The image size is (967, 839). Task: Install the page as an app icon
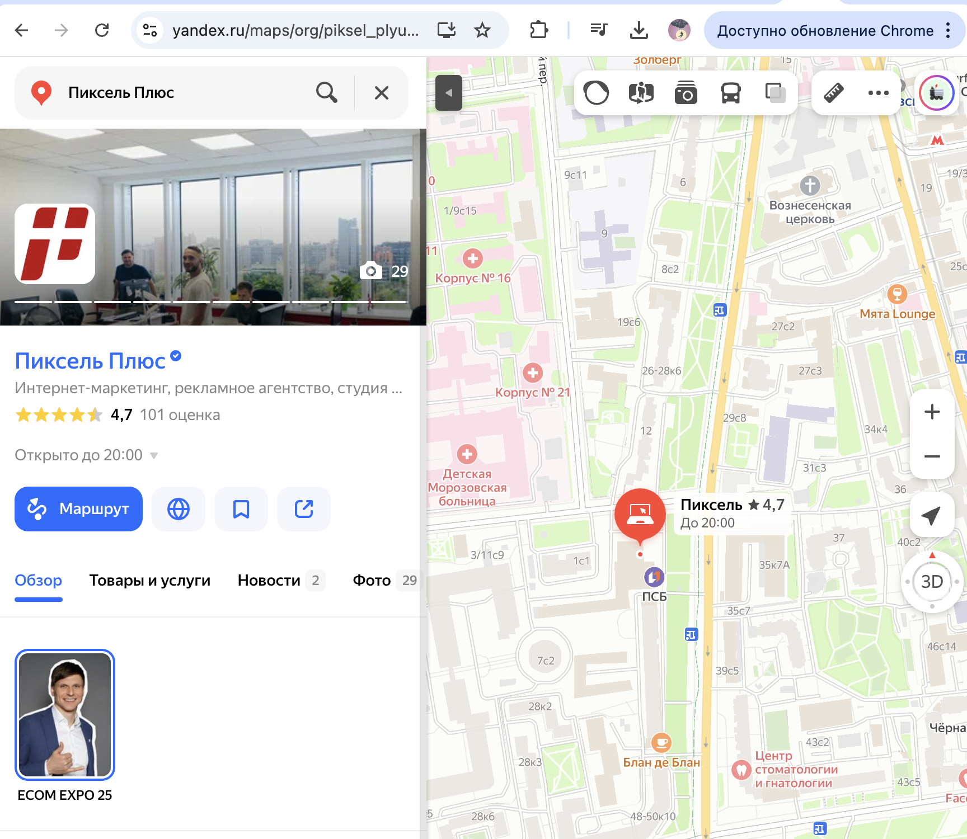click(447, 30)
